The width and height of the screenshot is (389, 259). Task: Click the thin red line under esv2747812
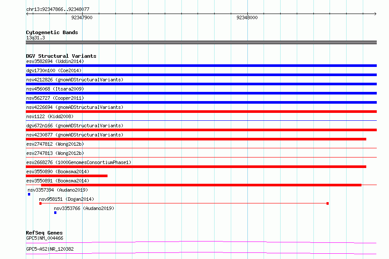coord(201,148)
